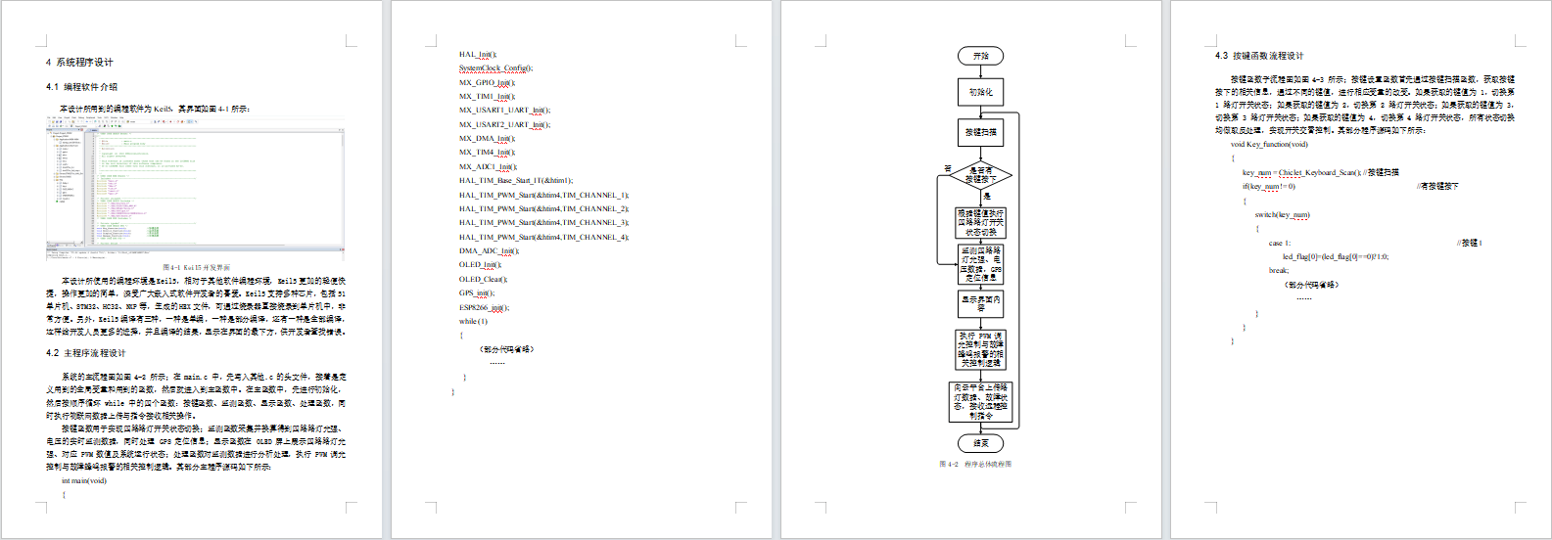Click the code line 'ESP8266_init();'
1552x540 pixels.
pyautogui.click(x=485, y=307)
